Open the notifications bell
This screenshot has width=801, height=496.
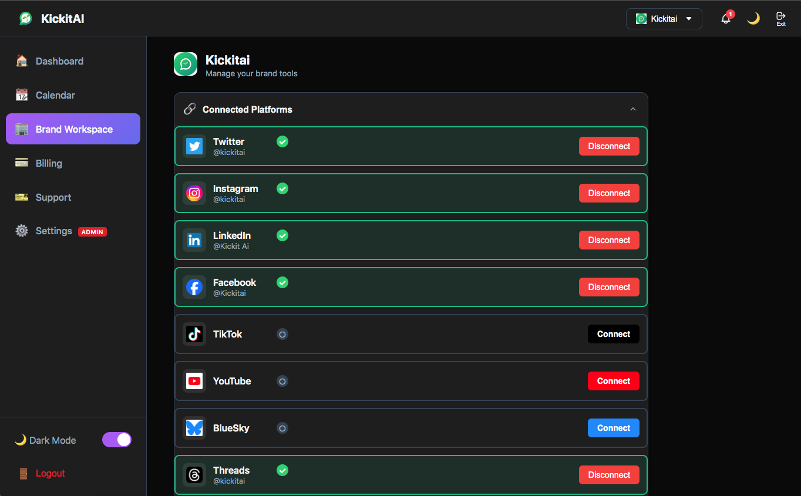[x=726, y=18]
